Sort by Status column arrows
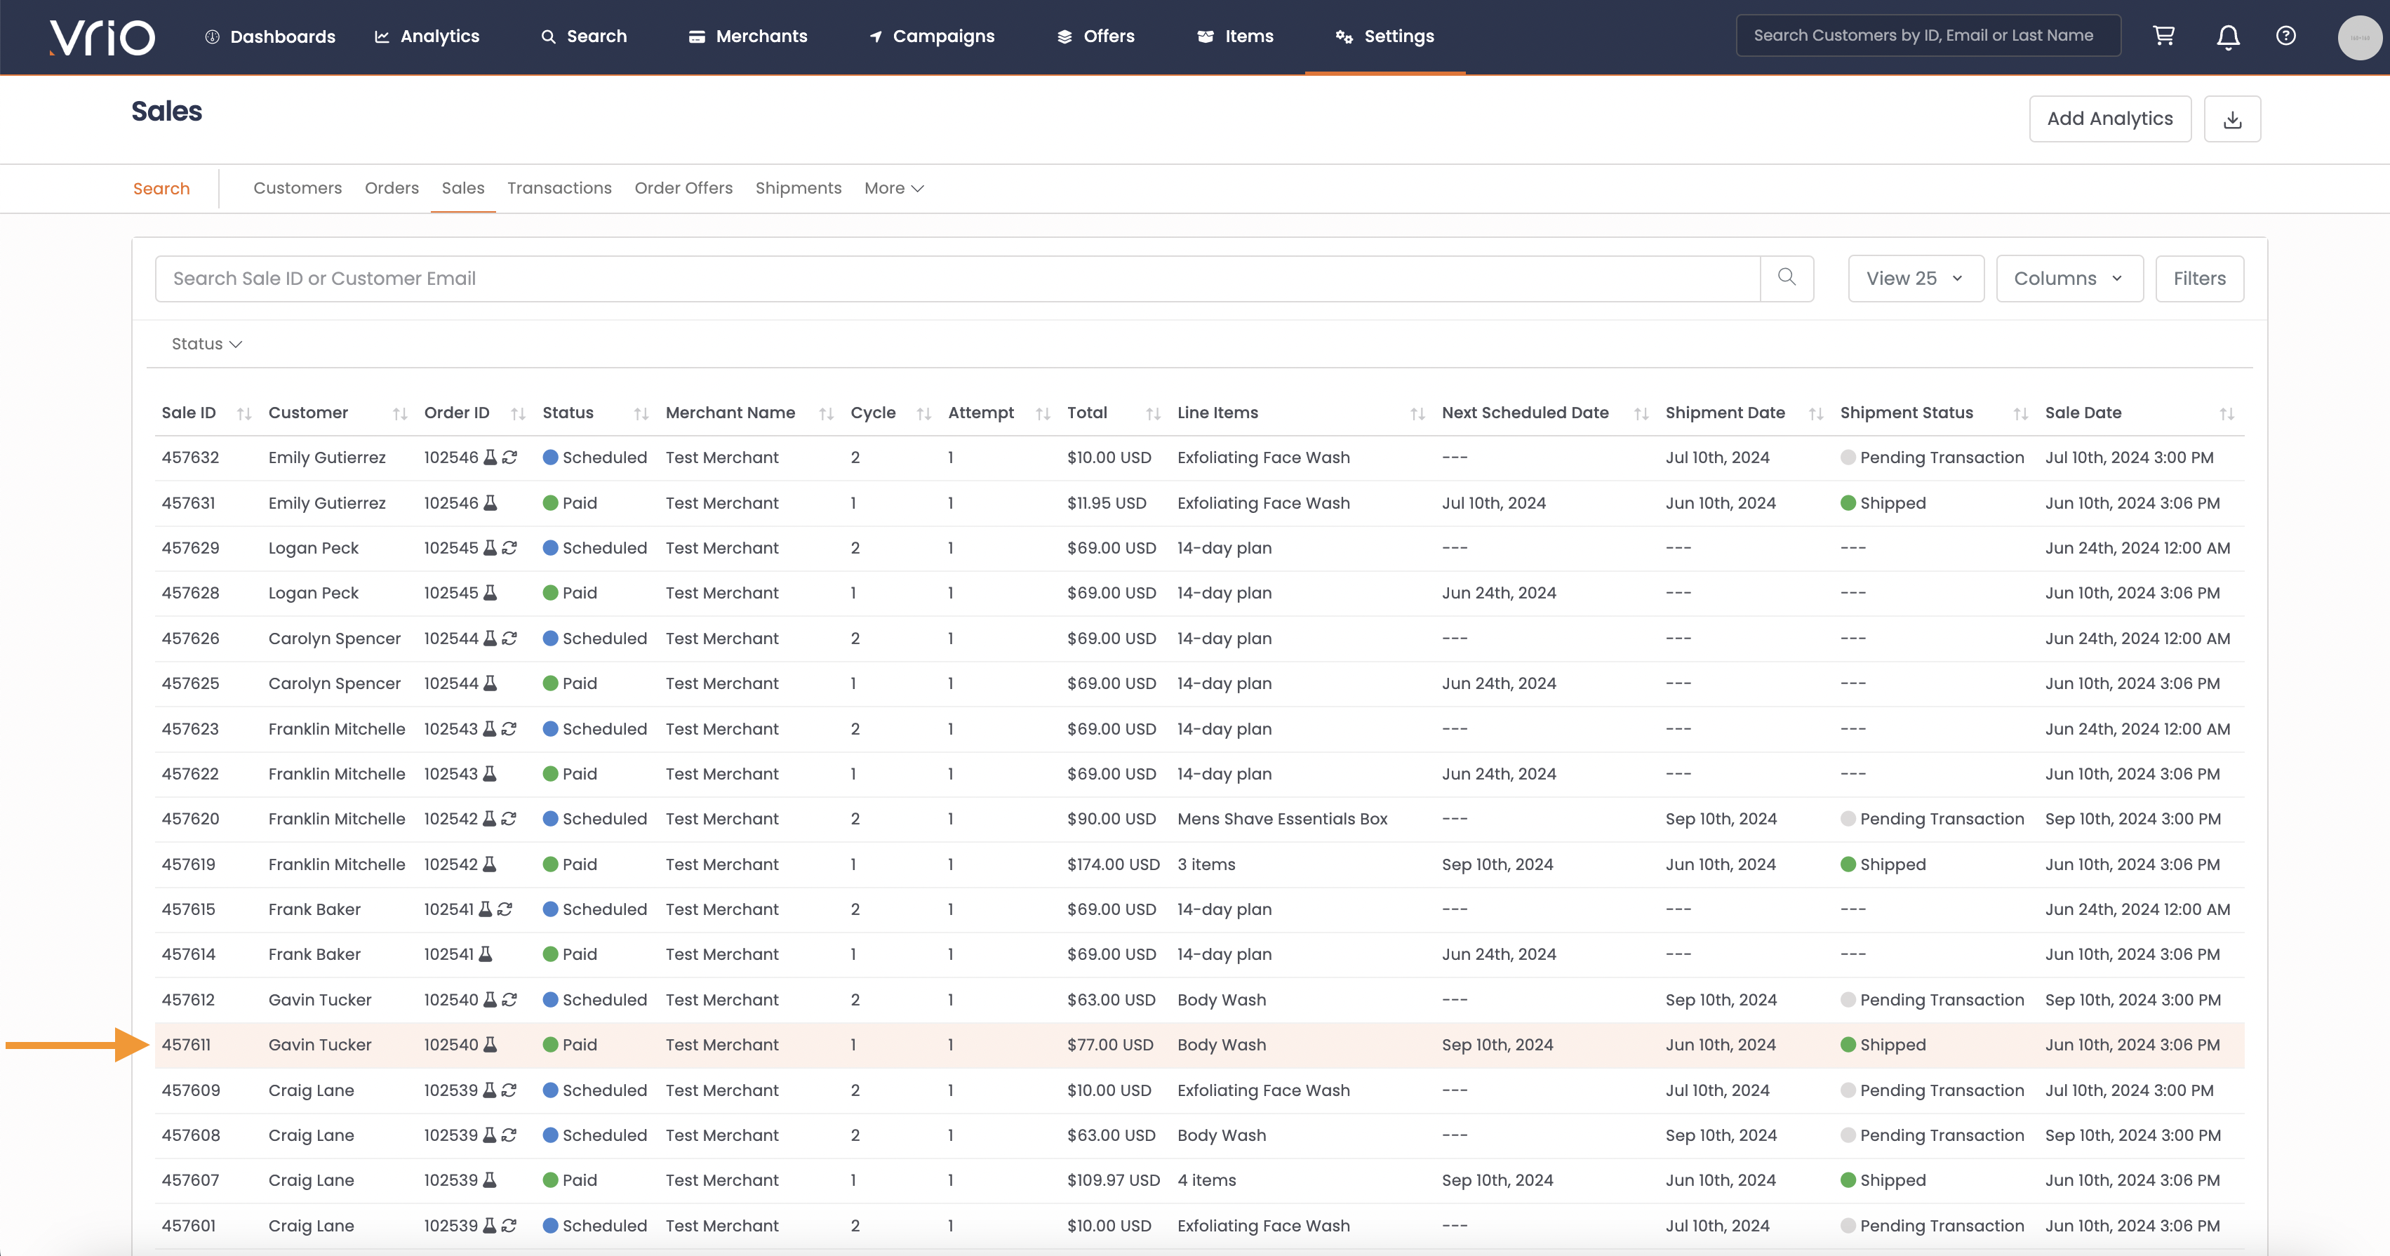The width and height of the screenshot is (2390, 1256). coord(641,414)
